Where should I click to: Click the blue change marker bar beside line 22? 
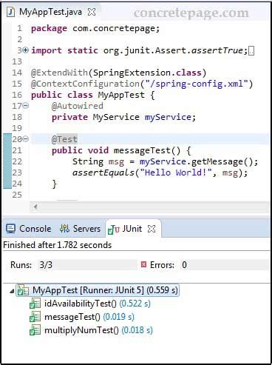(7, 161)
